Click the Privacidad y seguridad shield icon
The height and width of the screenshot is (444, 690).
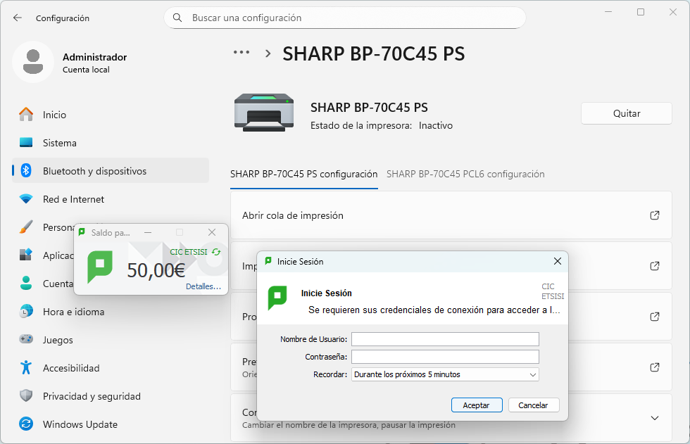(26, 395)
